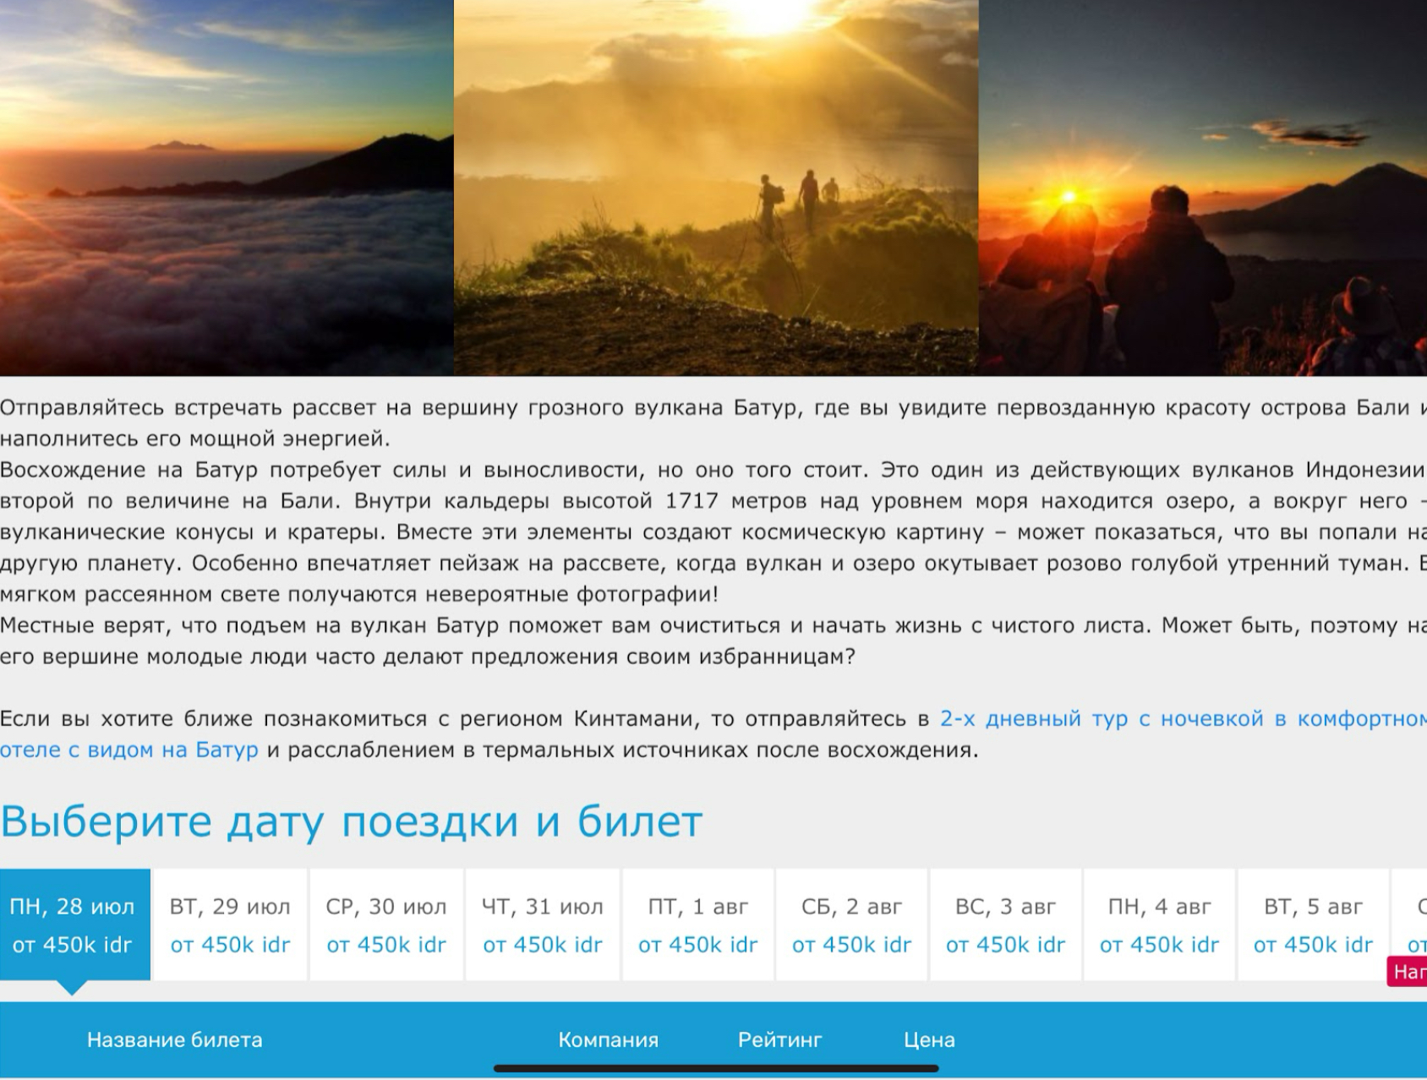Pick the ПН, 4 авг date tab
The height and width of the screenshot is (1080, 1427).
point(1160,925)
